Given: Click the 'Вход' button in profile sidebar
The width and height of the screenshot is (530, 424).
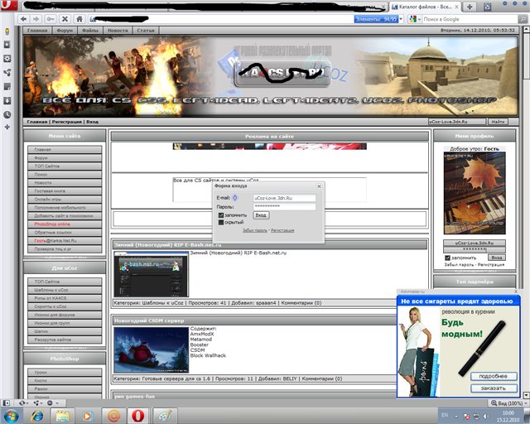Looking at the screenshot, I should coord(496,258).
